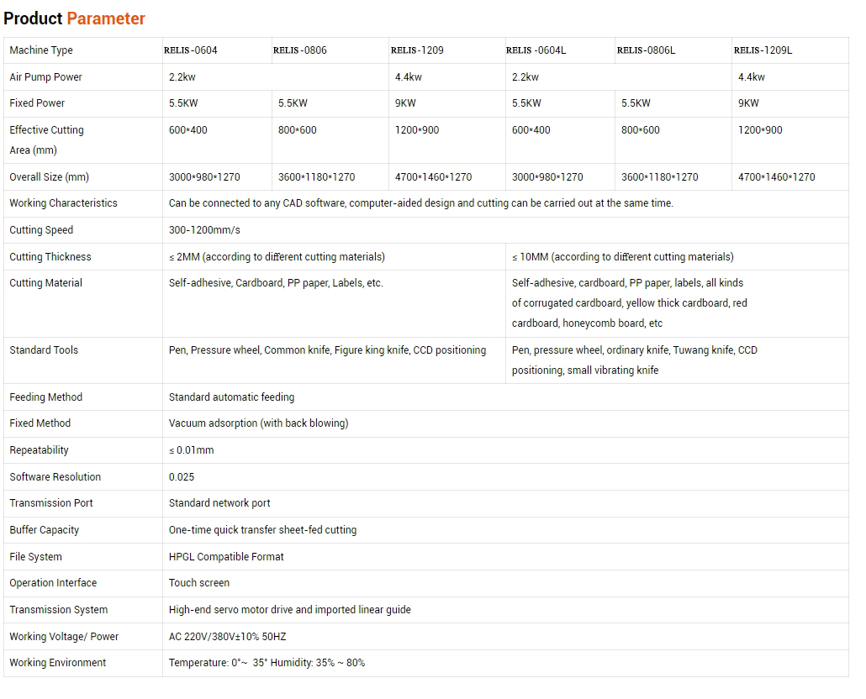Click the AC 220V/380V working voltage value

[x=228, y=637]
